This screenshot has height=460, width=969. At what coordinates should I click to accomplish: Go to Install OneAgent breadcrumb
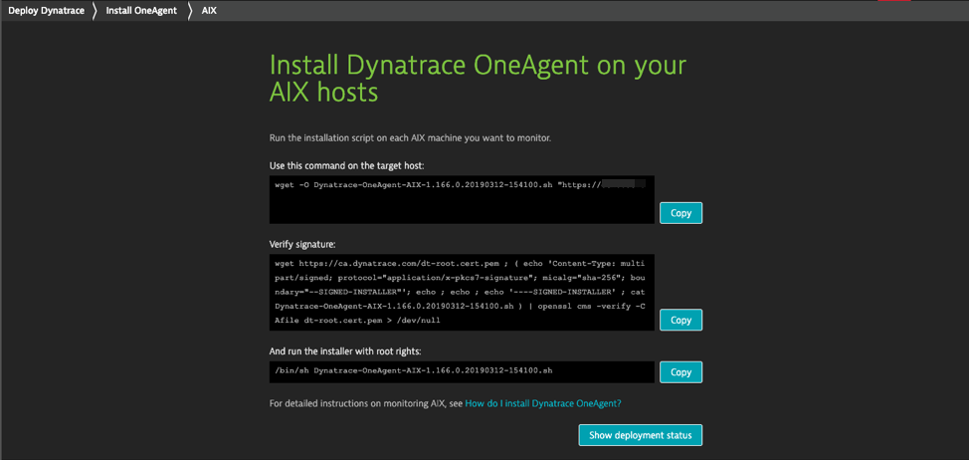tap(141, 11)
